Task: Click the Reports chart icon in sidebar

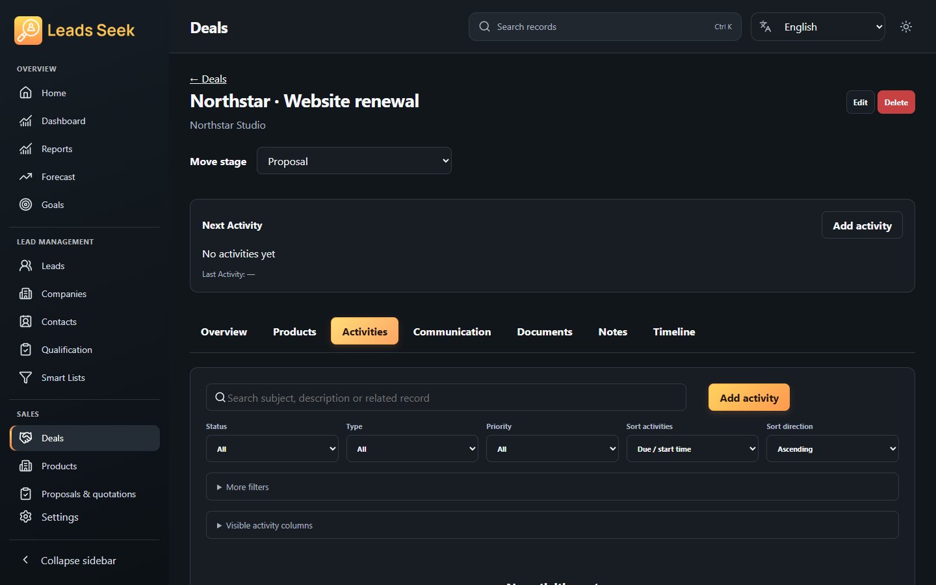Action: [25, 149]
